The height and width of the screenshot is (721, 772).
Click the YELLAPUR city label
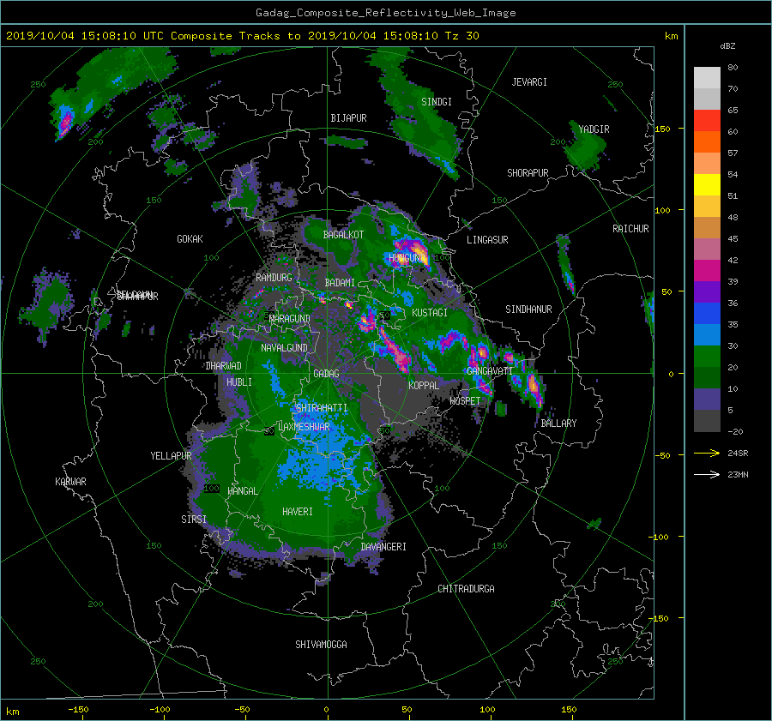point(171,456)
